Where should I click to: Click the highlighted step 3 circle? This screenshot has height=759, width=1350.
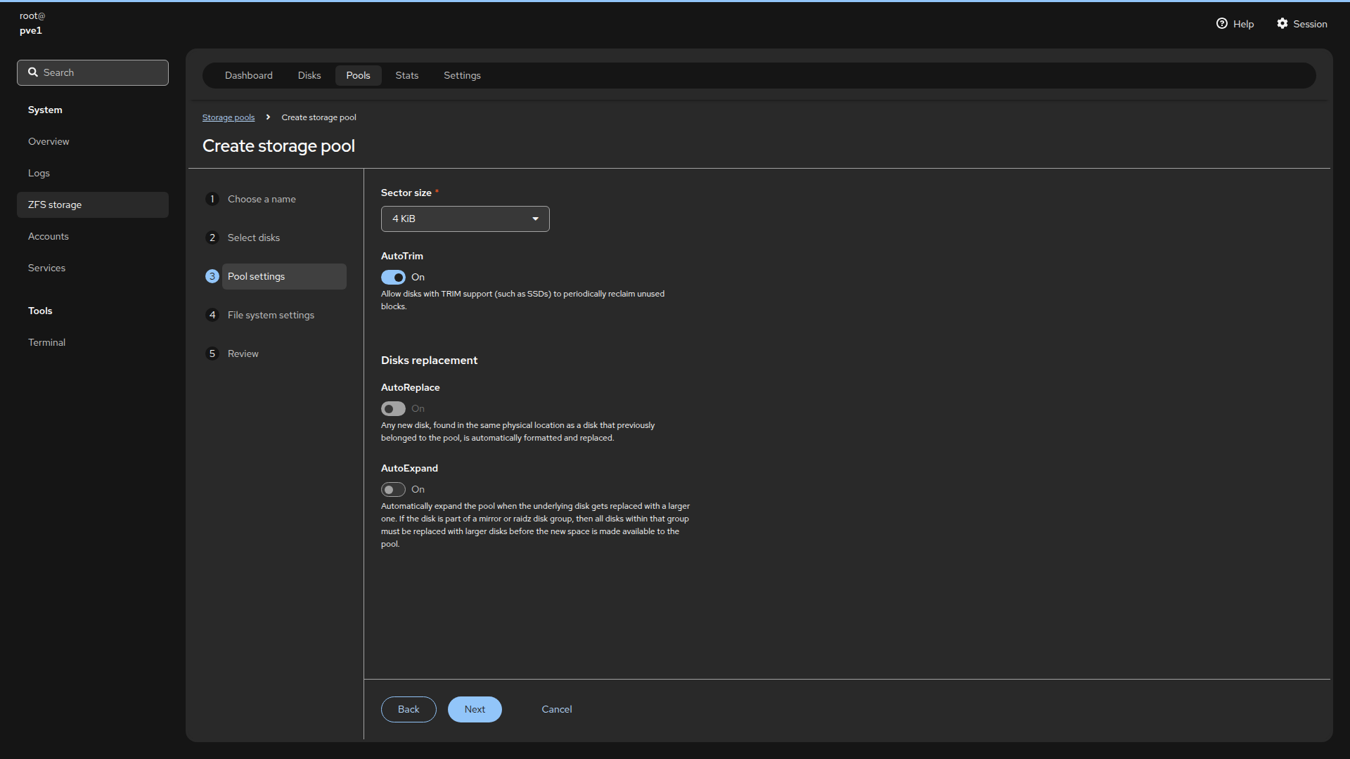212,277
